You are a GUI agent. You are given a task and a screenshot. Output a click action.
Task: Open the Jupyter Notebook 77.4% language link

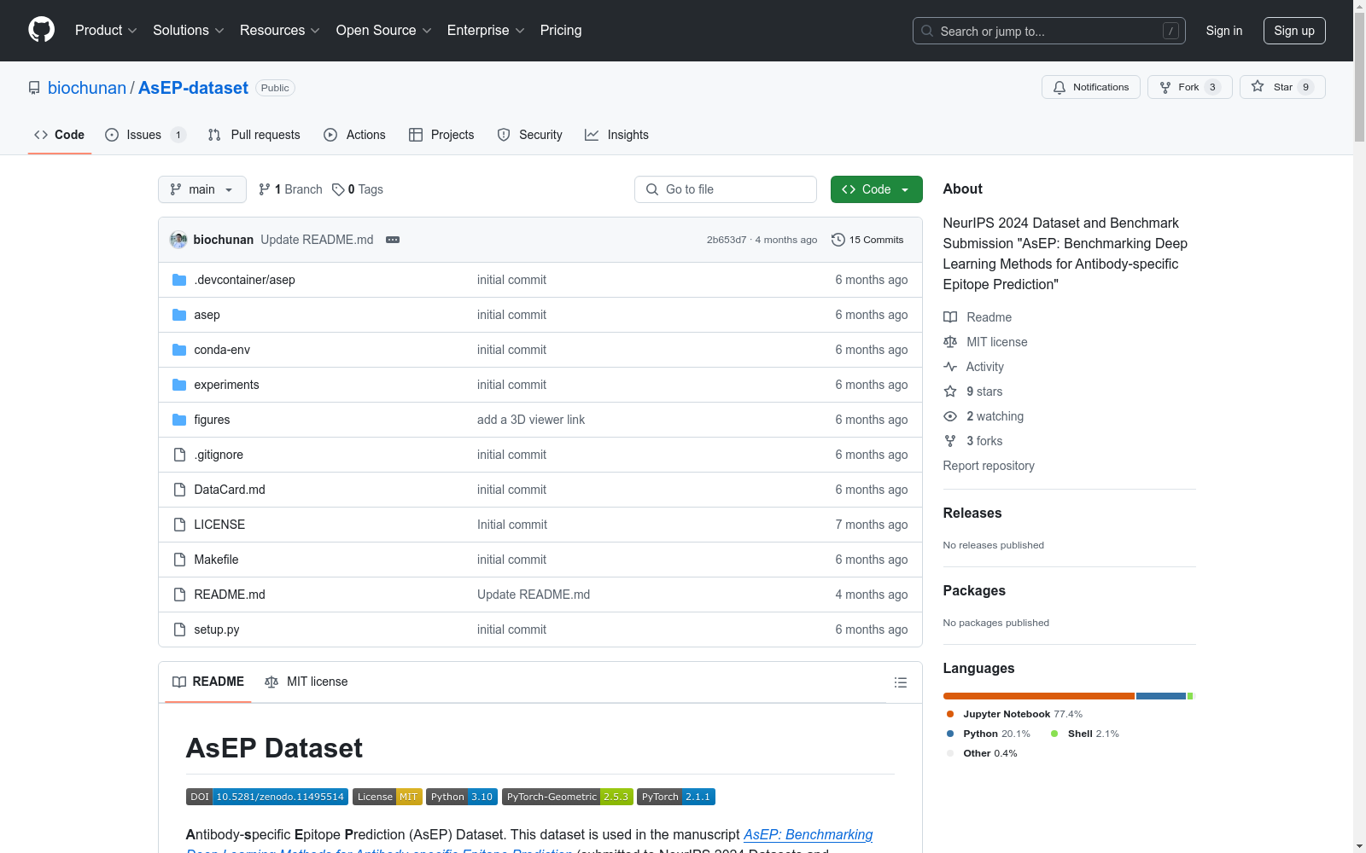(1014, 714)
